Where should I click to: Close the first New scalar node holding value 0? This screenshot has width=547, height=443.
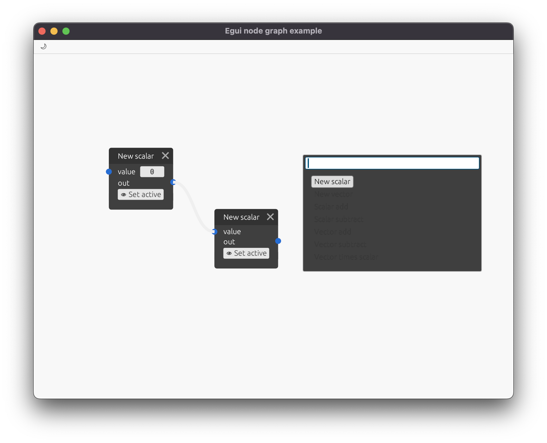165,156
